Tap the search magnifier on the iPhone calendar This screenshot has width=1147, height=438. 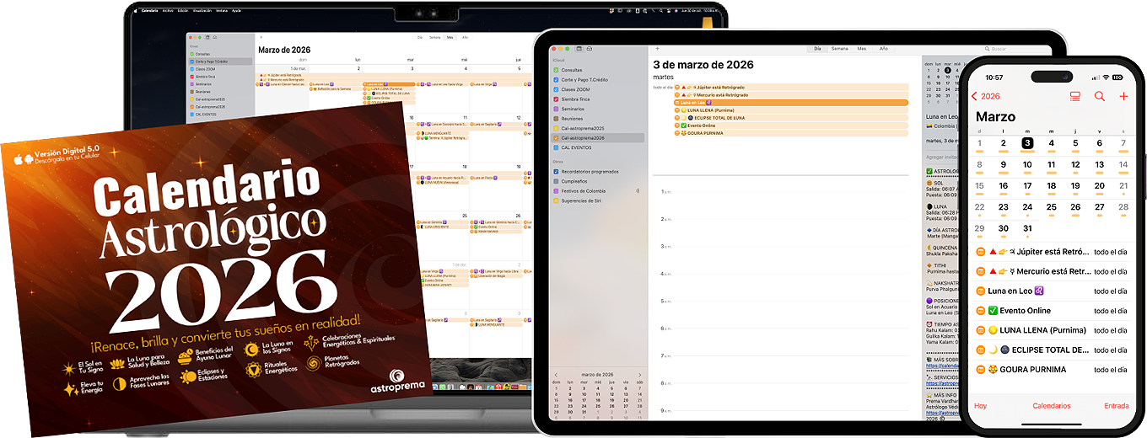[x=1099, y=97]
